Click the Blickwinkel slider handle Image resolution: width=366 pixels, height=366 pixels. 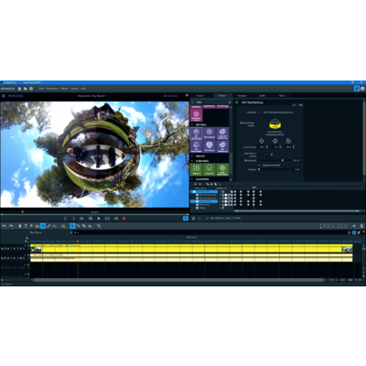(x=283, y=160)
